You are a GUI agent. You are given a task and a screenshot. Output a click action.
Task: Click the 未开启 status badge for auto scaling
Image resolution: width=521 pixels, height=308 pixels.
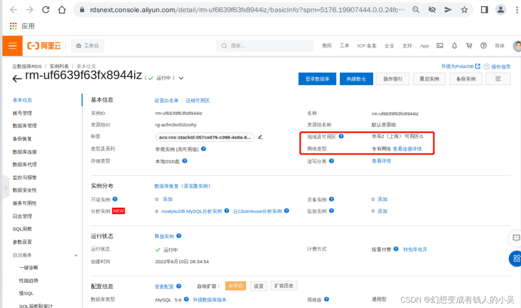point(235,285)
